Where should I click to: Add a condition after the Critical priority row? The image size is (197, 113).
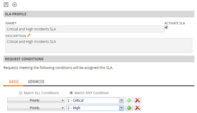129,100
